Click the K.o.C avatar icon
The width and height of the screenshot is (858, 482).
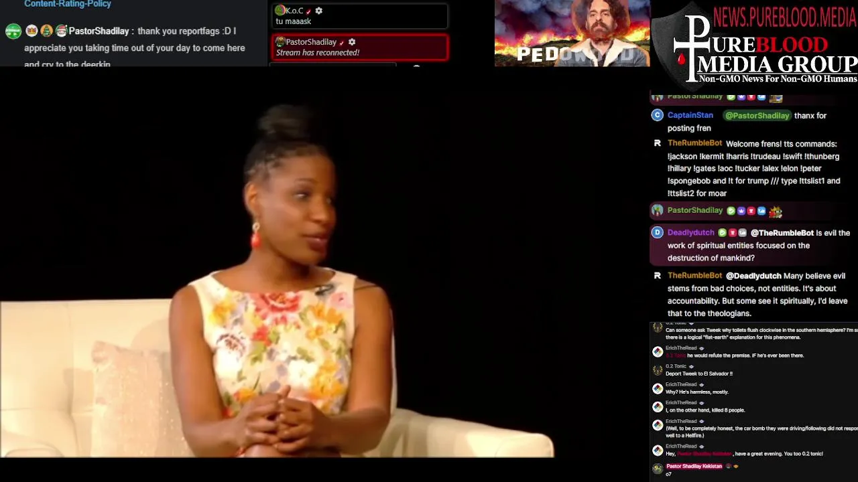point(280,10)
